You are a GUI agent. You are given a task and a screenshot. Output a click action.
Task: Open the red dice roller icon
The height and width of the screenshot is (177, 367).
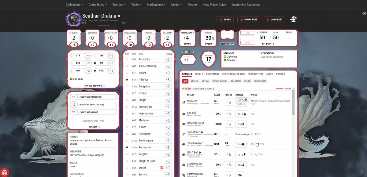pos(4,172)
